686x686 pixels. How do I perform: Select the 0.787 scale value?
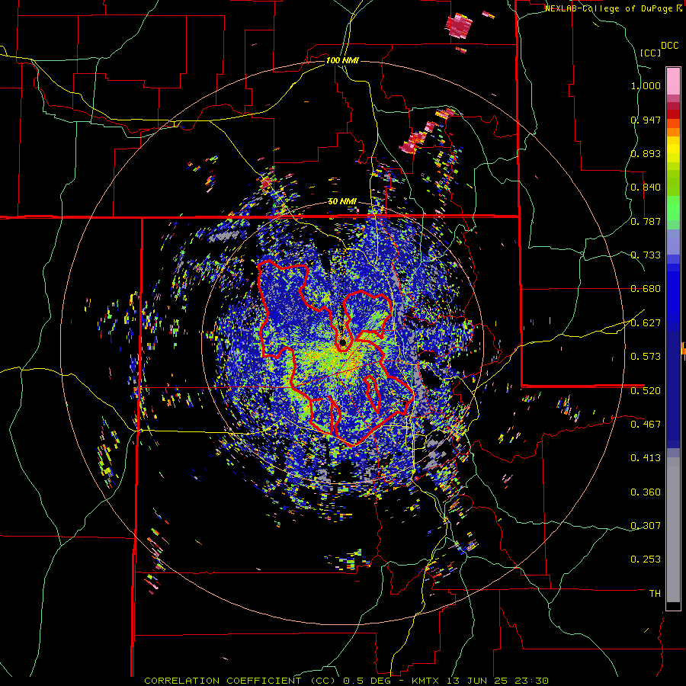(x=646, y=221)
